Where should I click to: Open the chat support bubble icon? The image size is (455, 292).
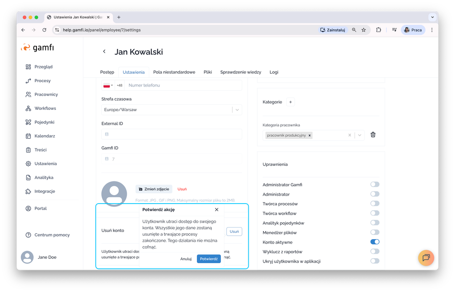pos(426,258)
